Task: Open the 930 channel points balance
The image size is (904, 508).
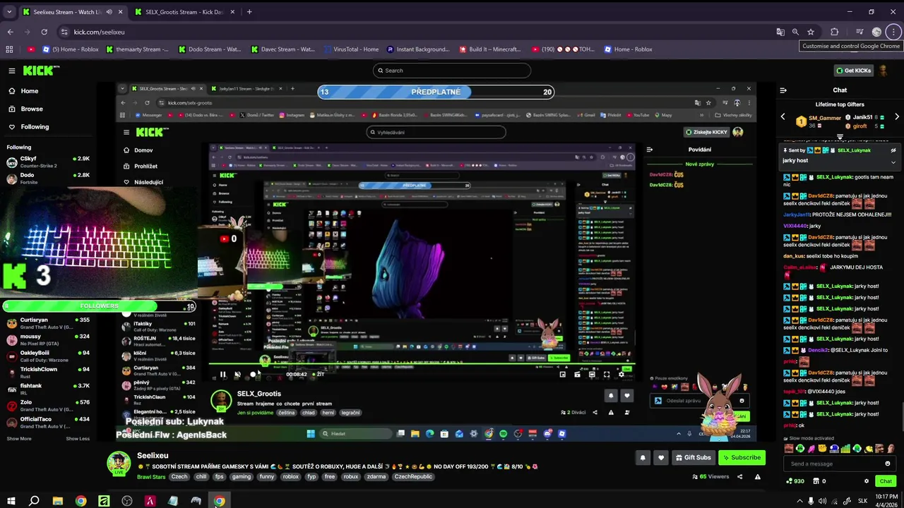Action: tap(795, 481)
